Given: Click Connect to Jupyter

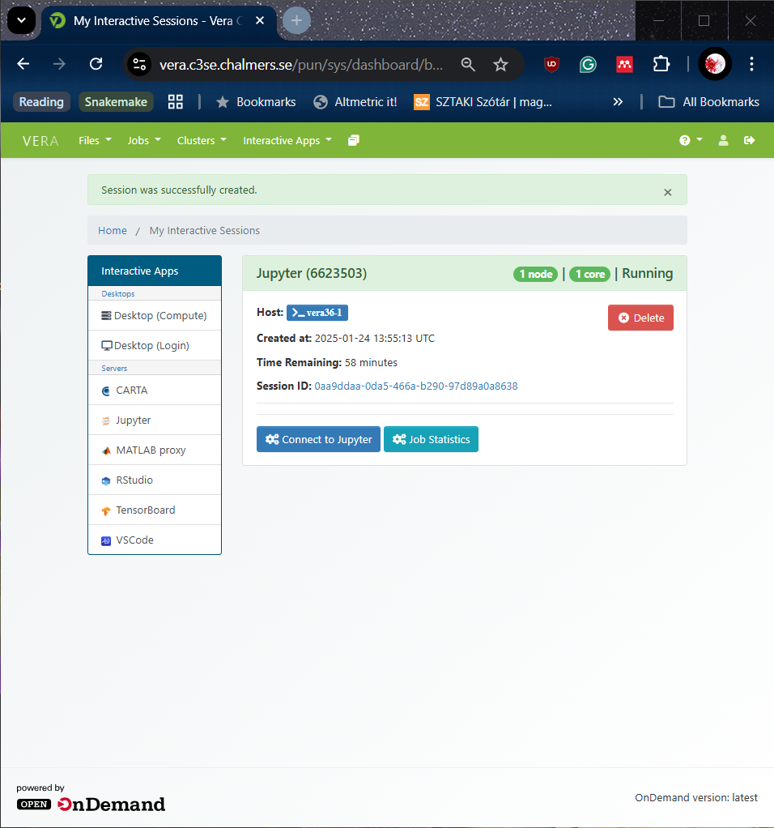Looking at the screenshot, I should pos(318,439).
